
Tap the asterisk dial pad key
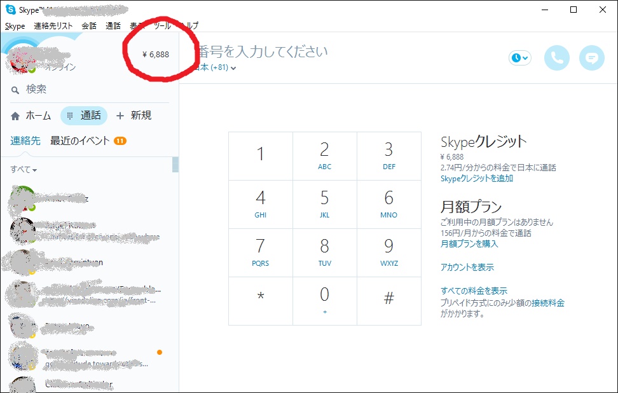(x=261, y=301)
